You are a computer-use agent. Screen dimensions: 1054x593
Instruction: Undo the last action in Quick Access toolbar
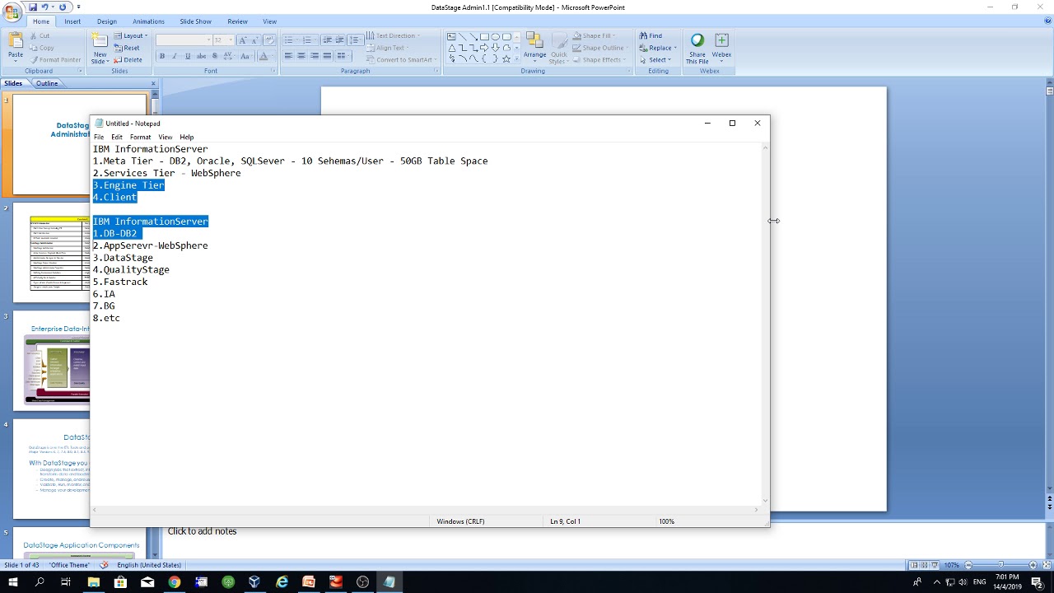(x=45, y=7)
